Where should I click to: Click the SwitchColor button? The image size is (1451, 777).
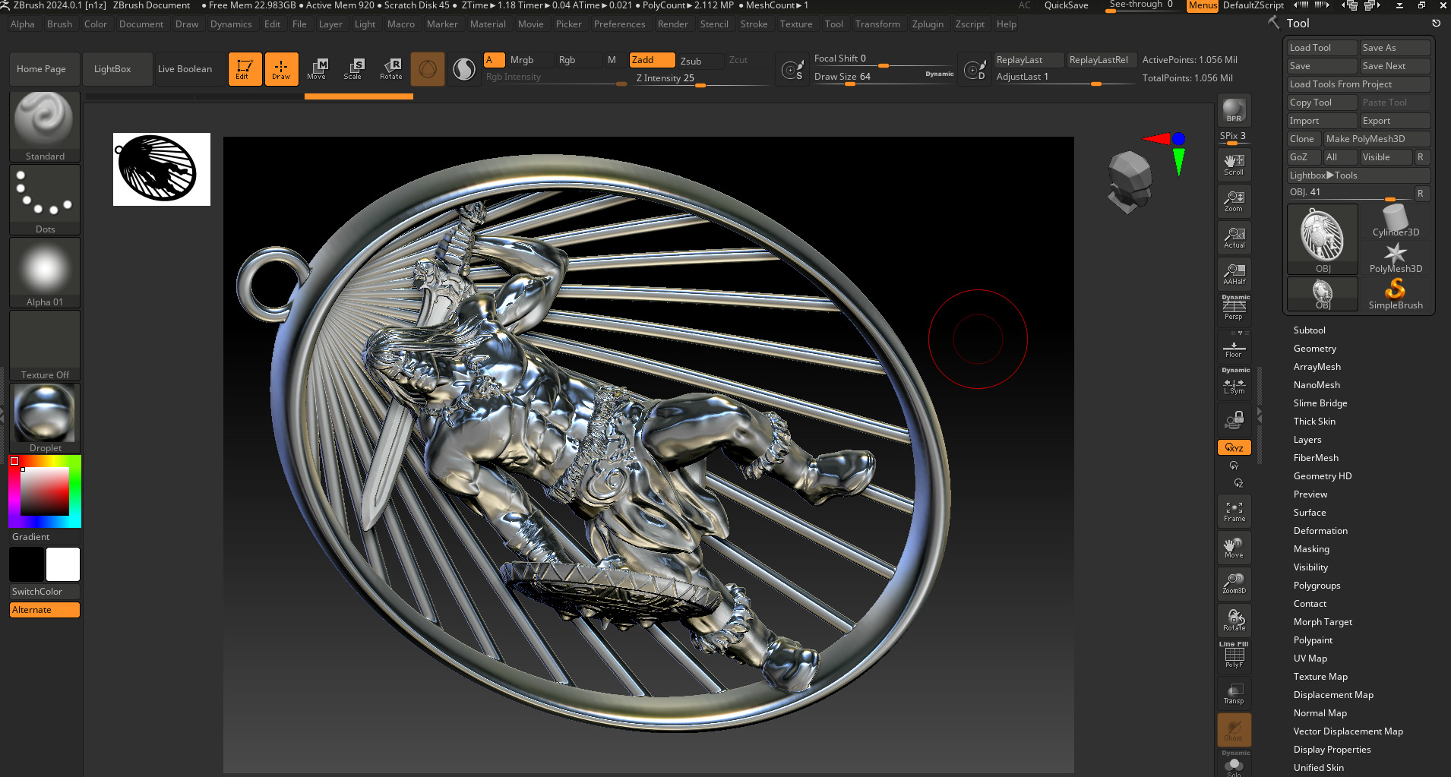click(45, 592)
